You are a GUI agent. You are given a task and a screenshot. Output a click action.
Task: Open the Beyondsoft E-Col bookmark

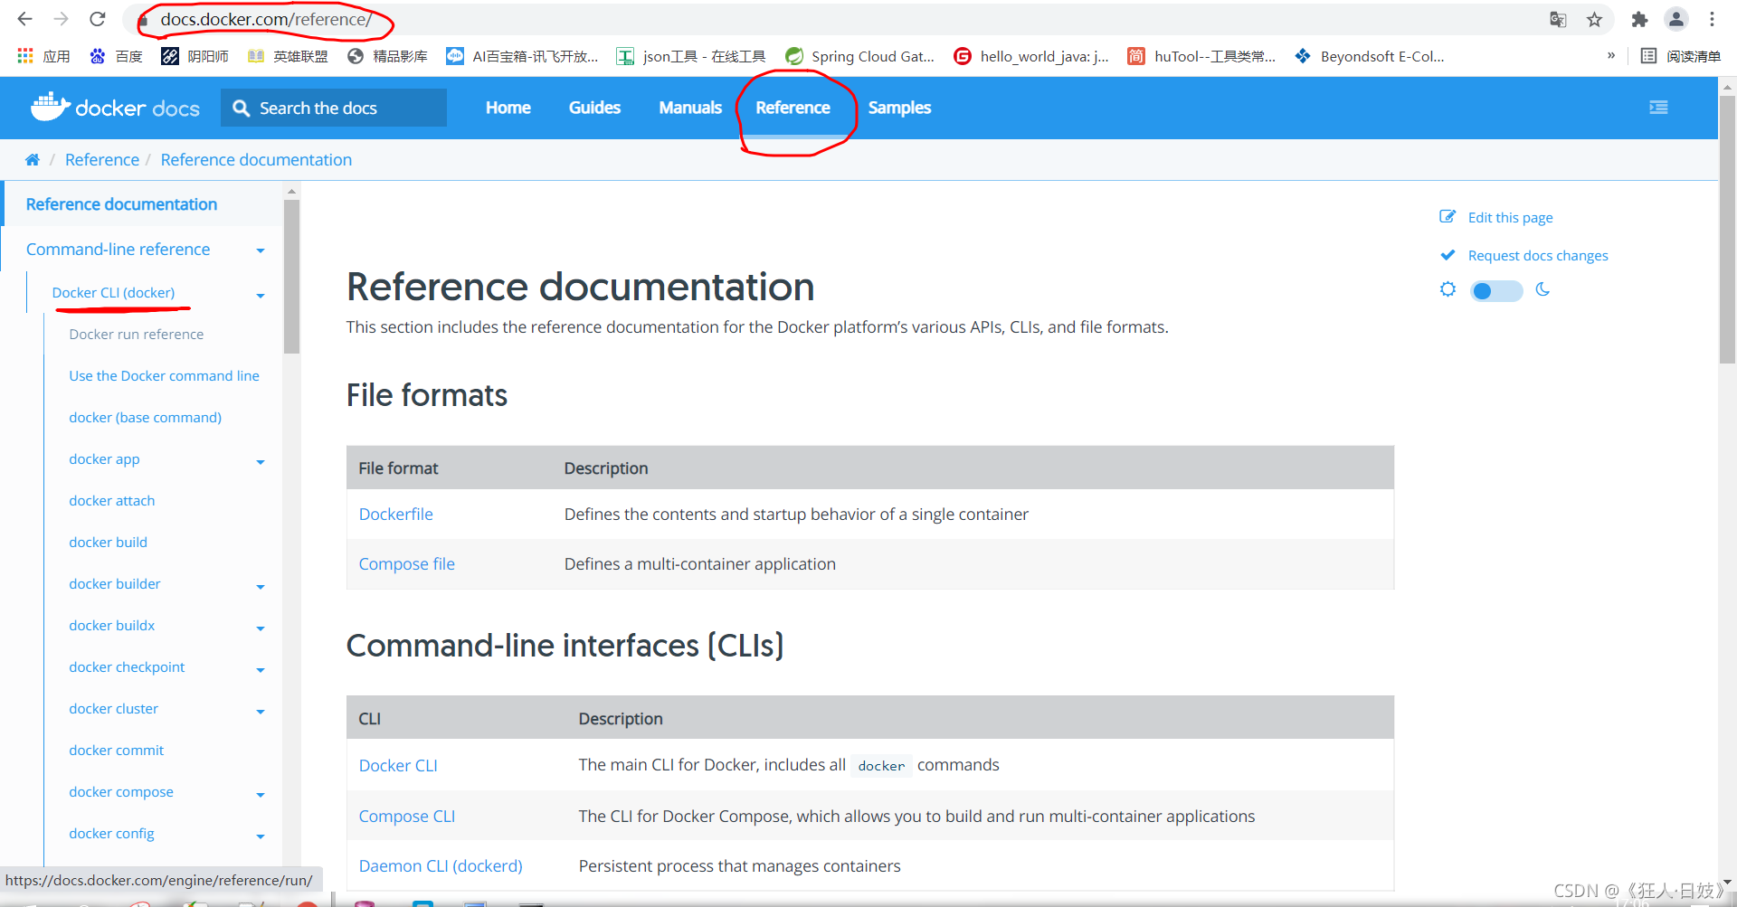(x=1370, y=56)
